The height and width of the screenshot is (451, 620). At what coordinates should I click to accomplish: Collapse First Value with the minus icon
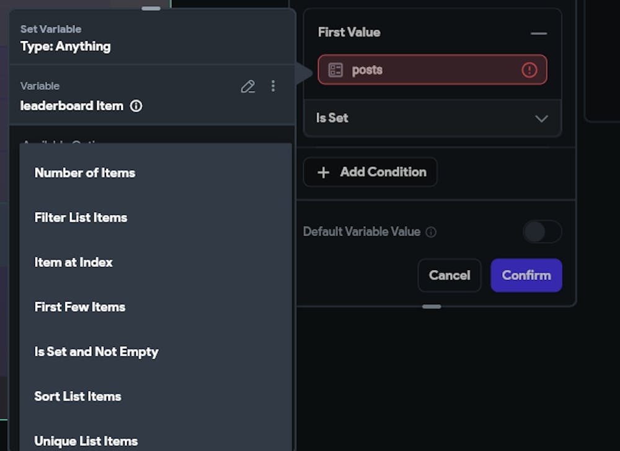[539, 33]
